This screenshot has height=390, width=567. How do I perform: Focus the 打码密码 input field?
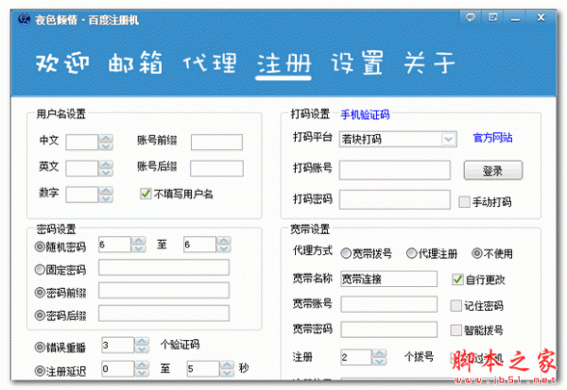[x=394, y=199]
